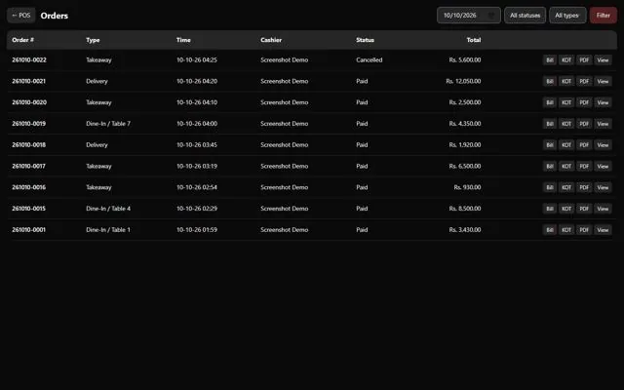Export PDF for order 261010-0021
The height and width of the screenshot is (390, 624).
(x=584, y=81)
